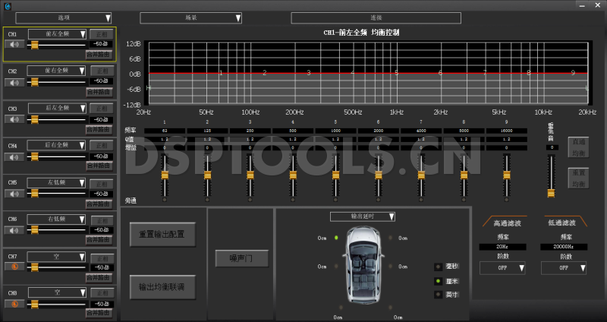The width and height of the screenshot is (607, 322).
Task: Expand the 场景 scene dropdown
Action: point(191,17)
